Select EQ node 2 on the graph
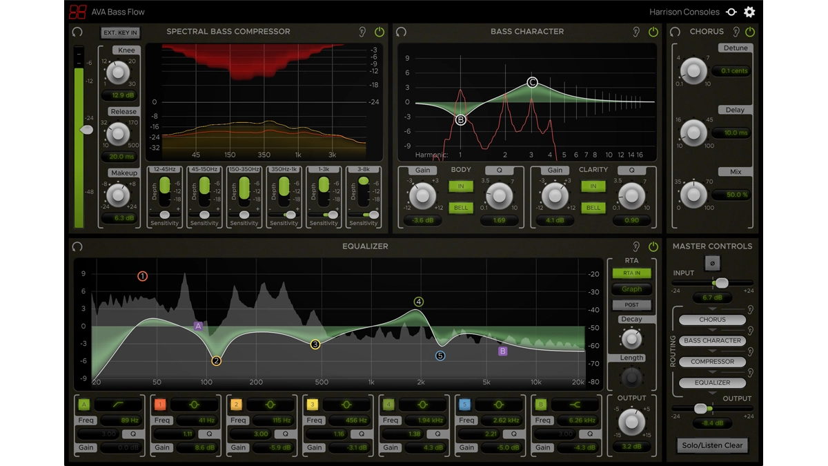Image resolution: width=828 pixels, height=466 pixels. [x=216, y=360]
